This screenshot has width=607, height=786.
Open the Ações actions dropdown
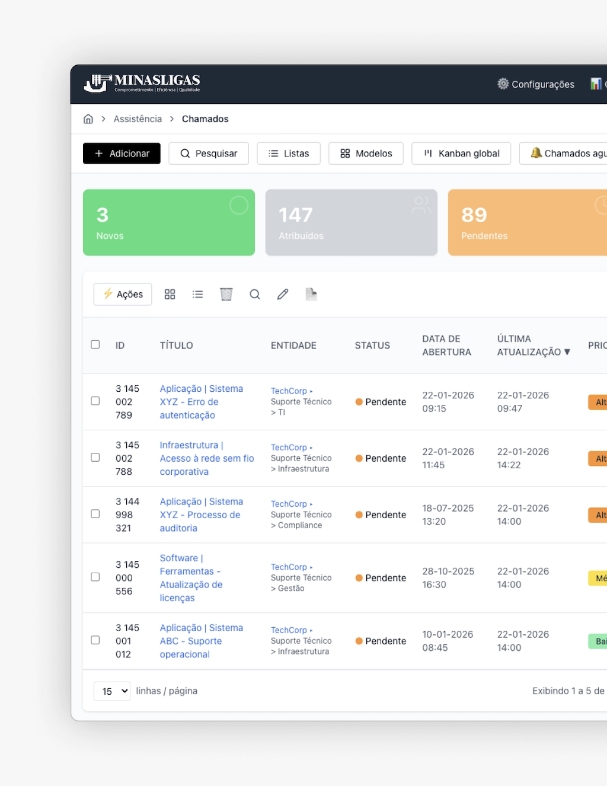coord(123,295)
